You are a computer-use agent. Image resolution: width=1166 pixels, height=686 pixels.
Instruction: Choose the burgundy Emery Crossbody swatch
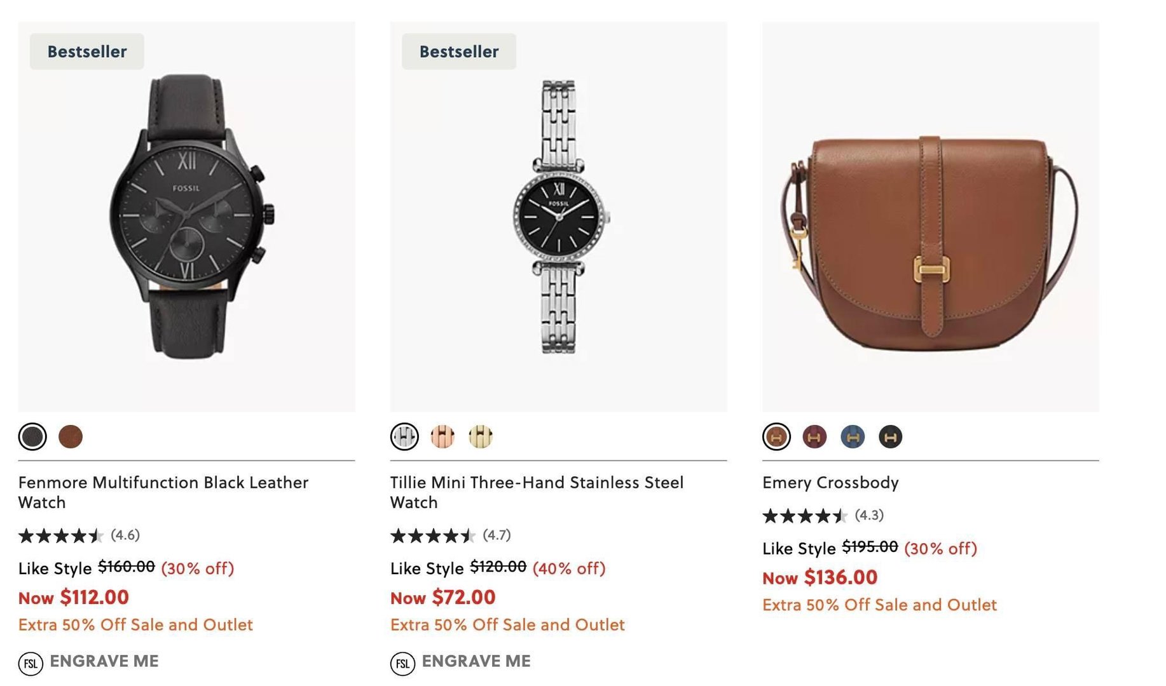coord(814,437)
